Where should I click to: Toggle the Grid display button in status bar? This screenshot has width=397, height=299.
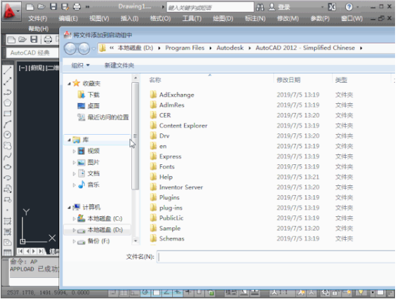point(124,293)
